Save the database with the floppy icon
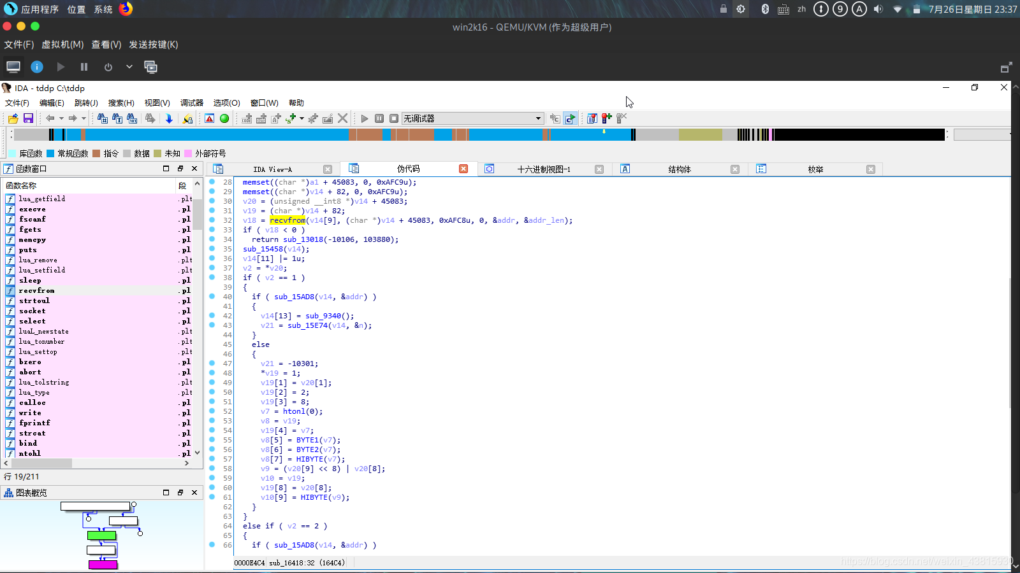This screenshot has height=573, width=1020. click(x=28, y=118)
